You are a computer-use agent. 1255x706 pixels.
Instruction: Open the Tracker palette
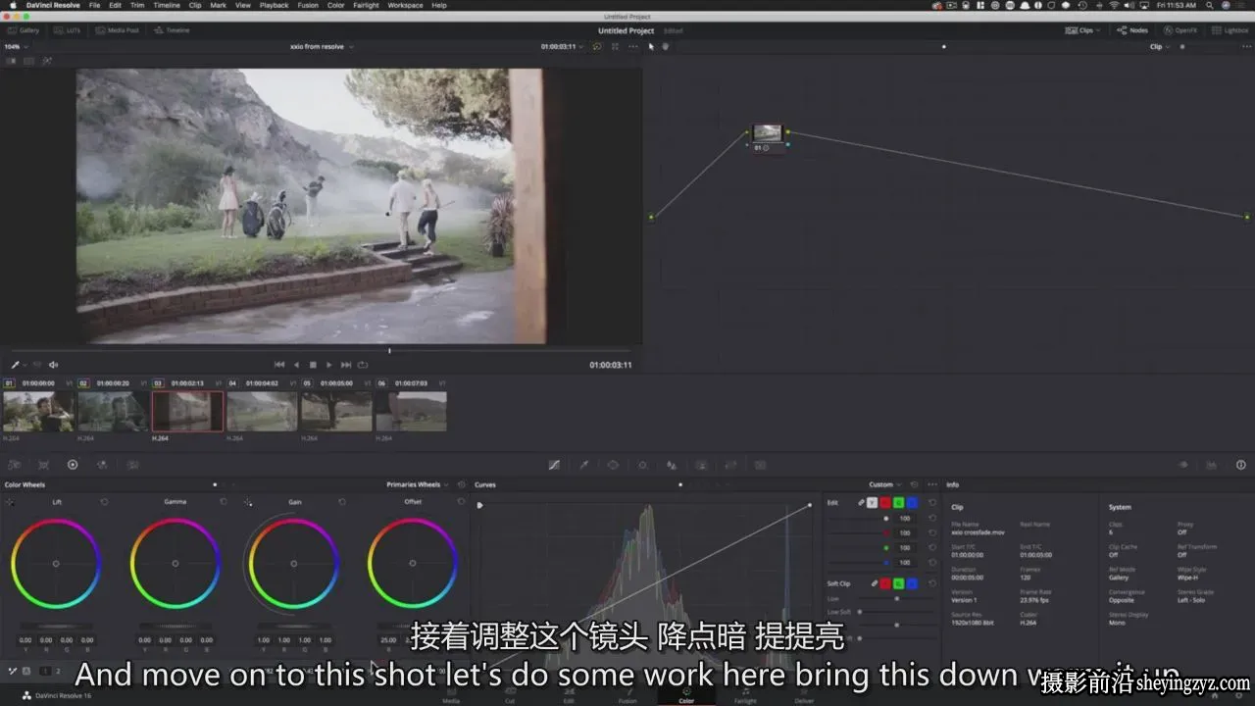642,465
